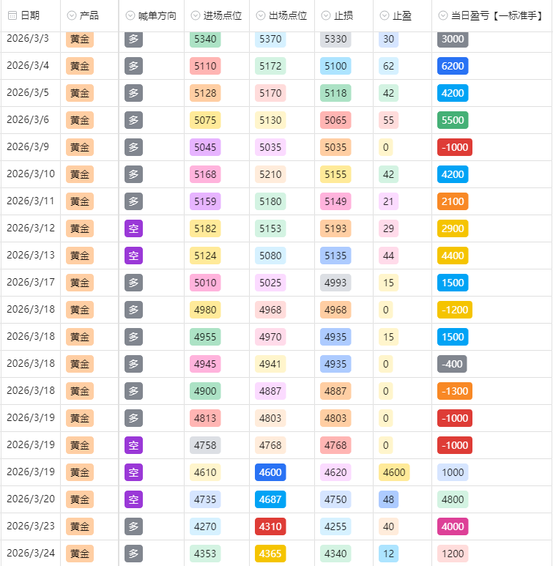Open the 多 direction tag on 2026/3/4
The height and width of the screenshot is (566, 553).
pyautogui.click(x=133, y=66)
